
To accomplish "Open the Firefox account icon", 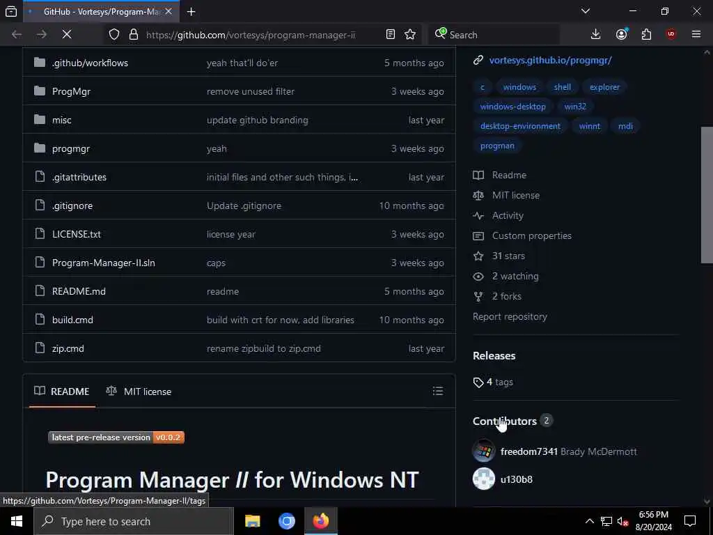I will (x=622, y=34).
